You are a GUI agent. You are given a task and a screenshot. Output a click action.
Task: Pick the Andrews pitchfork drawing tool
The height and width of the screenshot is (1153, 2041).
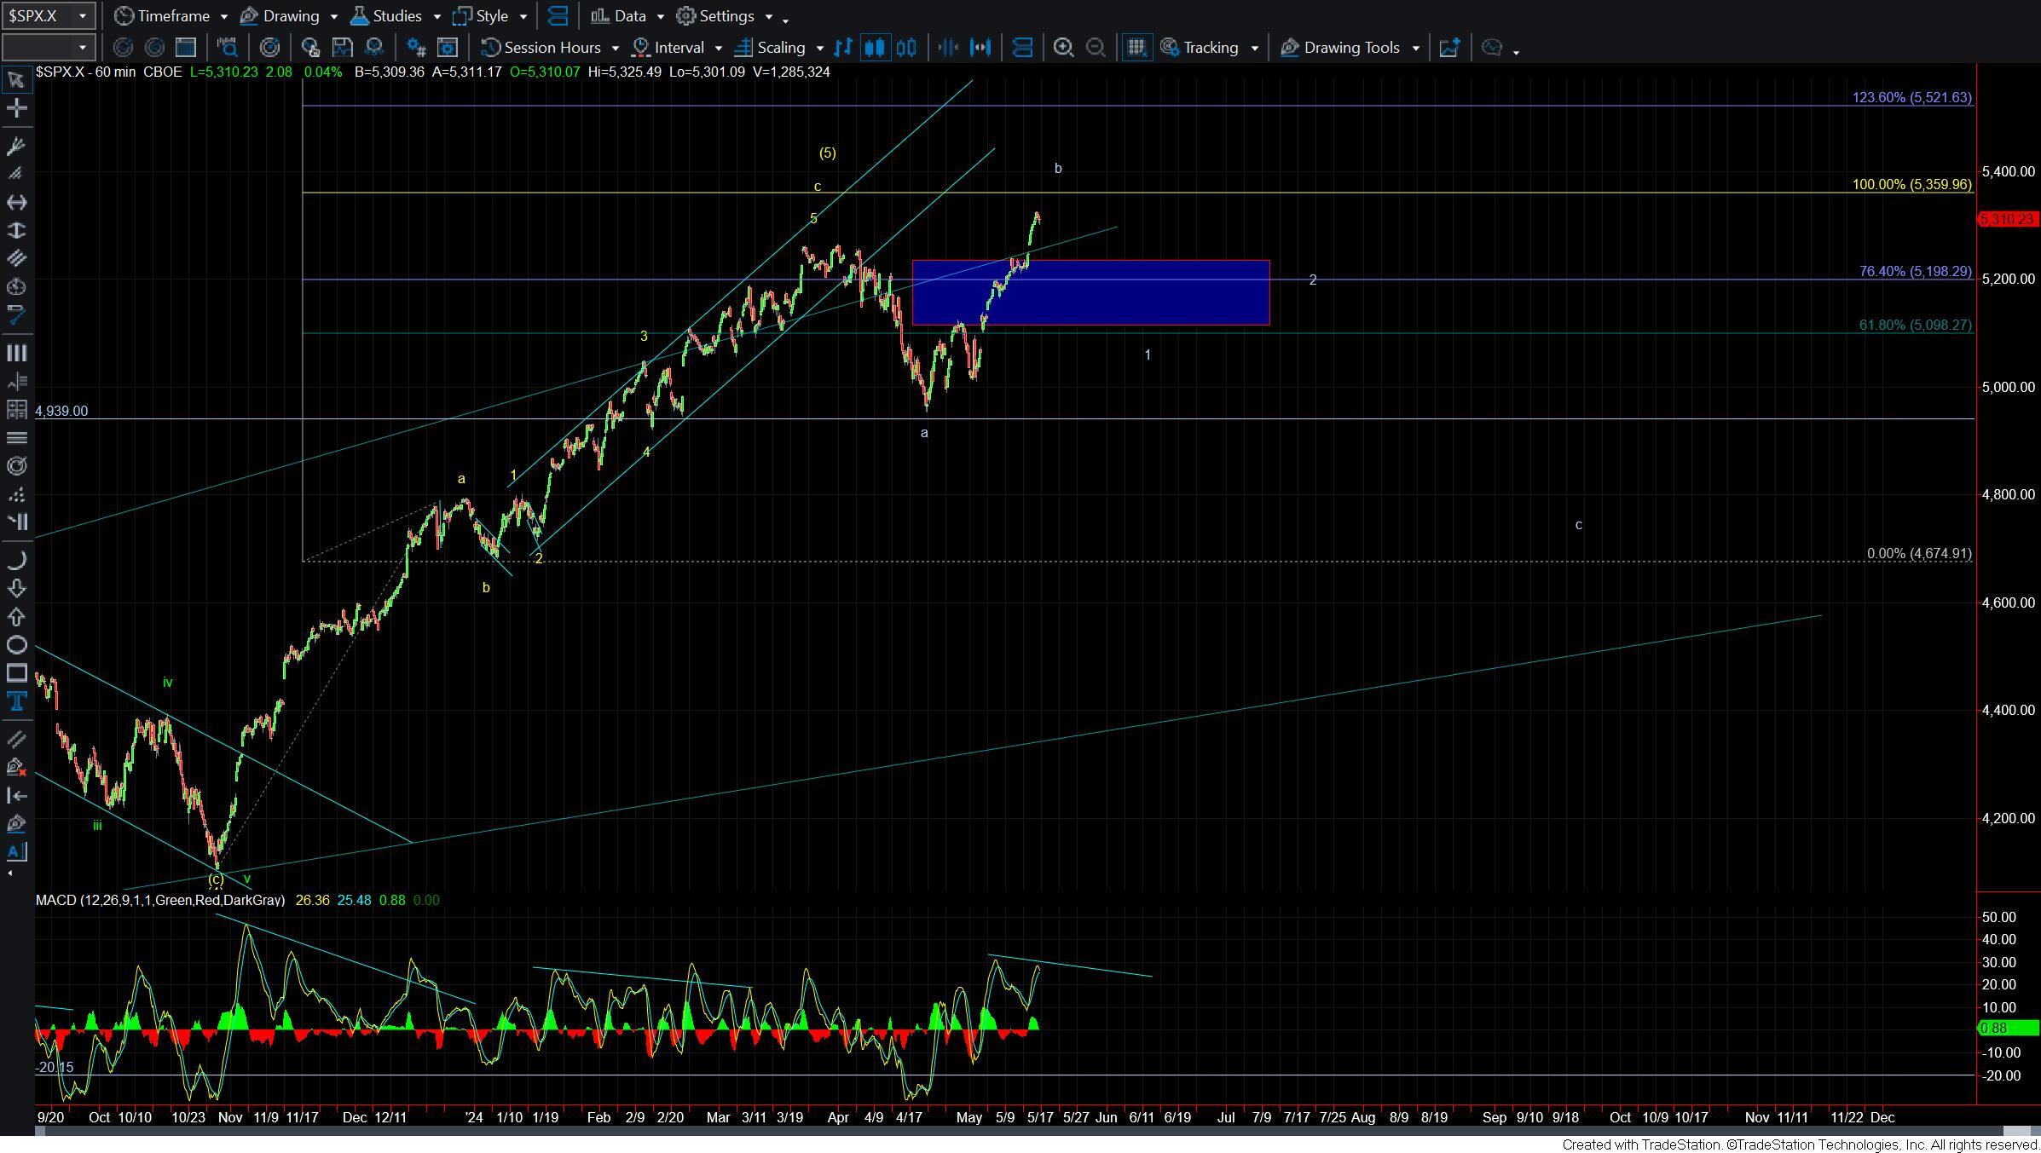[16, 146]
